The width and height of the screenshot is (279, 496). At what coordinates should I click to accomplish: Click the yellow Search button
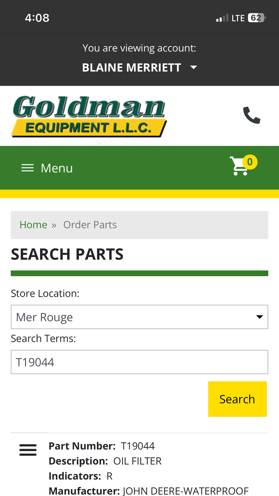[237, 399]
